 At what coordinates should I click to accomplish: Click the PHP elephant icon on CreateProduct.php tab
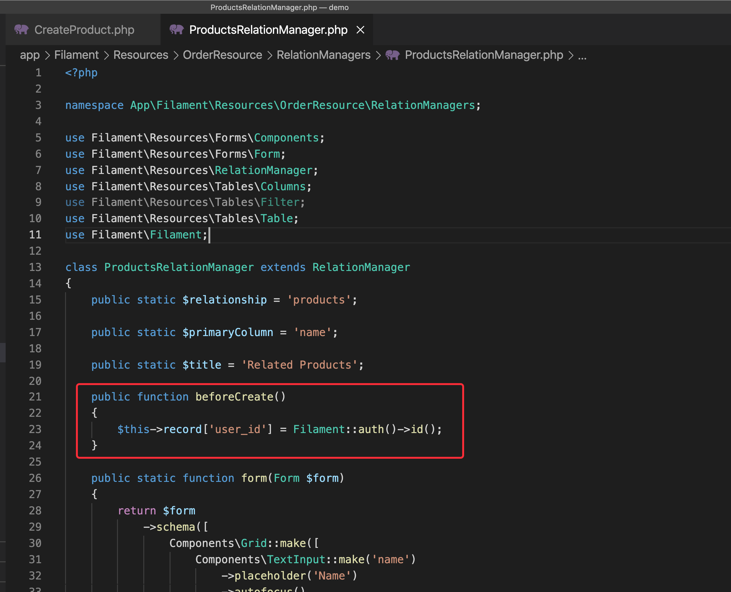coord(22,30)
